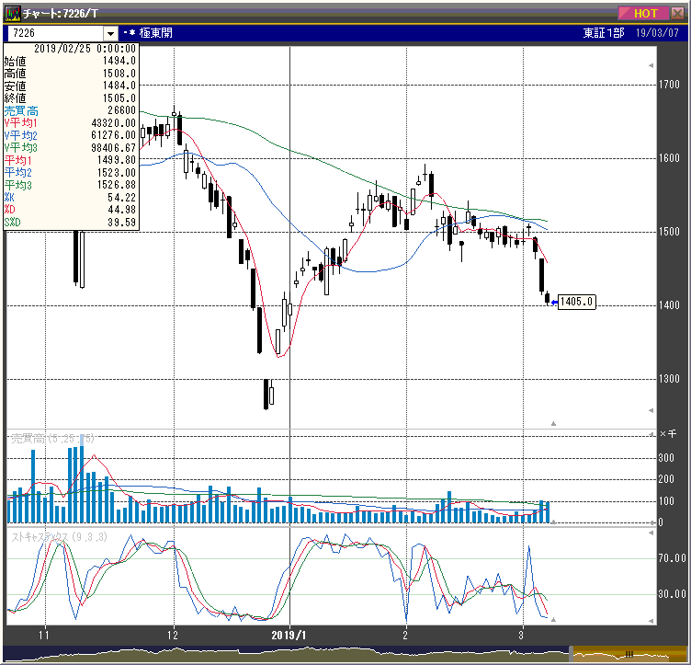The width and height of the screenshot is (691, 665).
Task: Click the 1400 price axis label
Action: pyautogui.click(x=669, y=305)
